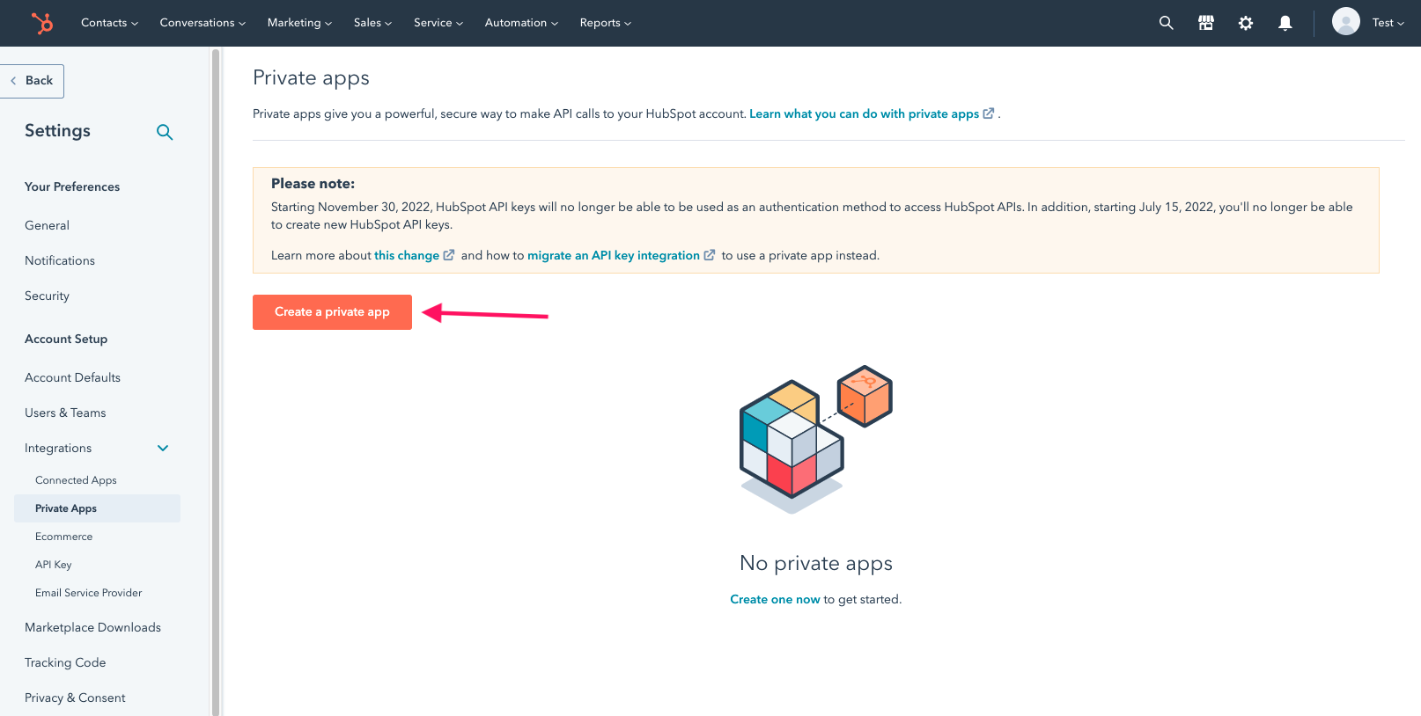
Task: Collapse the Integrations section chevron
Action: [163, 448]
